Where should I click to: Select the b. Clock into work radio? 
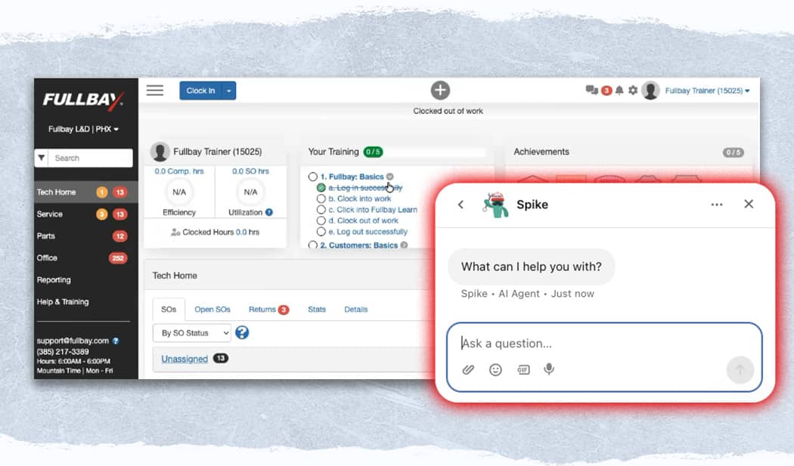(x=321, y=199)
